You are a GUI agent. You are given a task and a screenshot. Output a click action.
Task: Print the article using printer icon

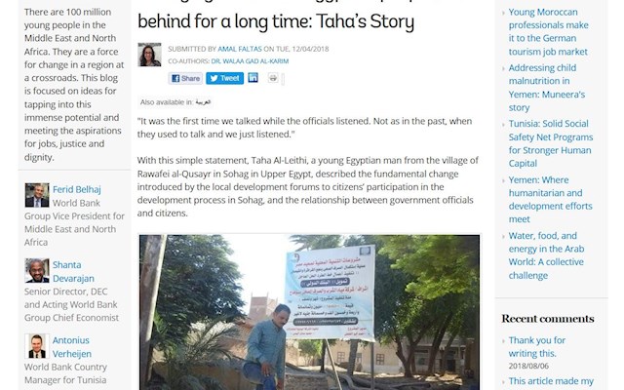point(273,78)
